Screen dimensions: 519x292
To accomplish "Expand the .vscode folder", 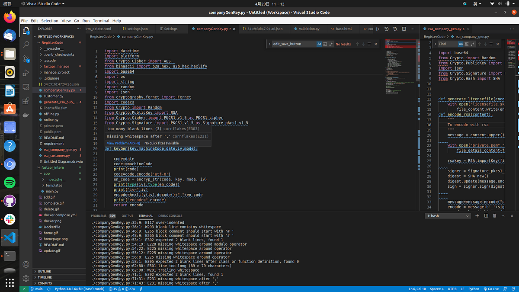I will tap(49, 61).
